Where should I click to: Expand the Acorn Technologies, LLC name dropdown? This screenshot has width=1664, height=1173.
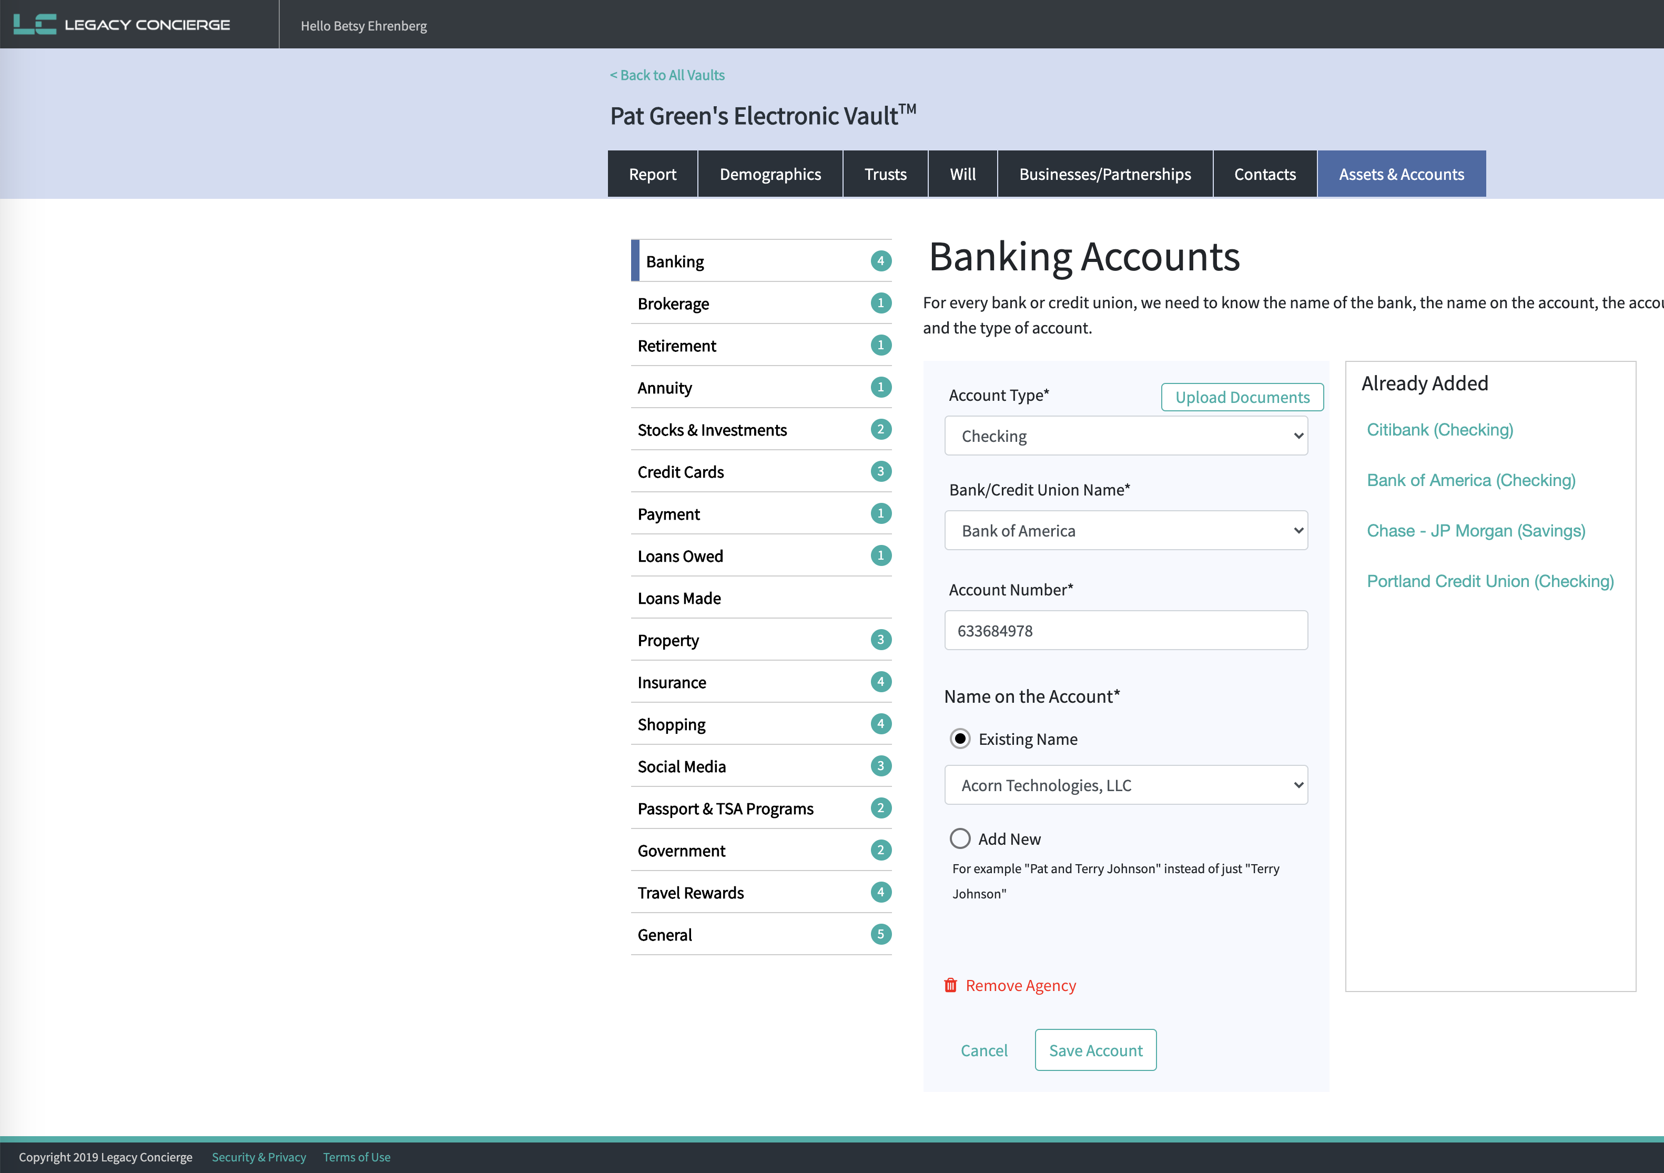coord(1125,785)
